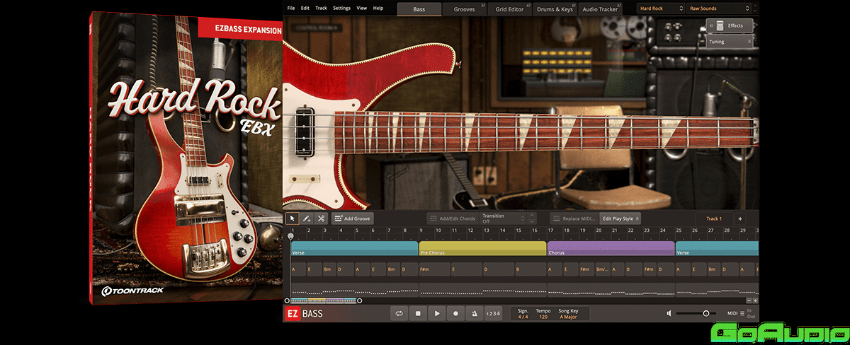Switch to the Grooves tab
Viewport: 850px width, 345px height.
pyautogui.click(x=465, y=8)
